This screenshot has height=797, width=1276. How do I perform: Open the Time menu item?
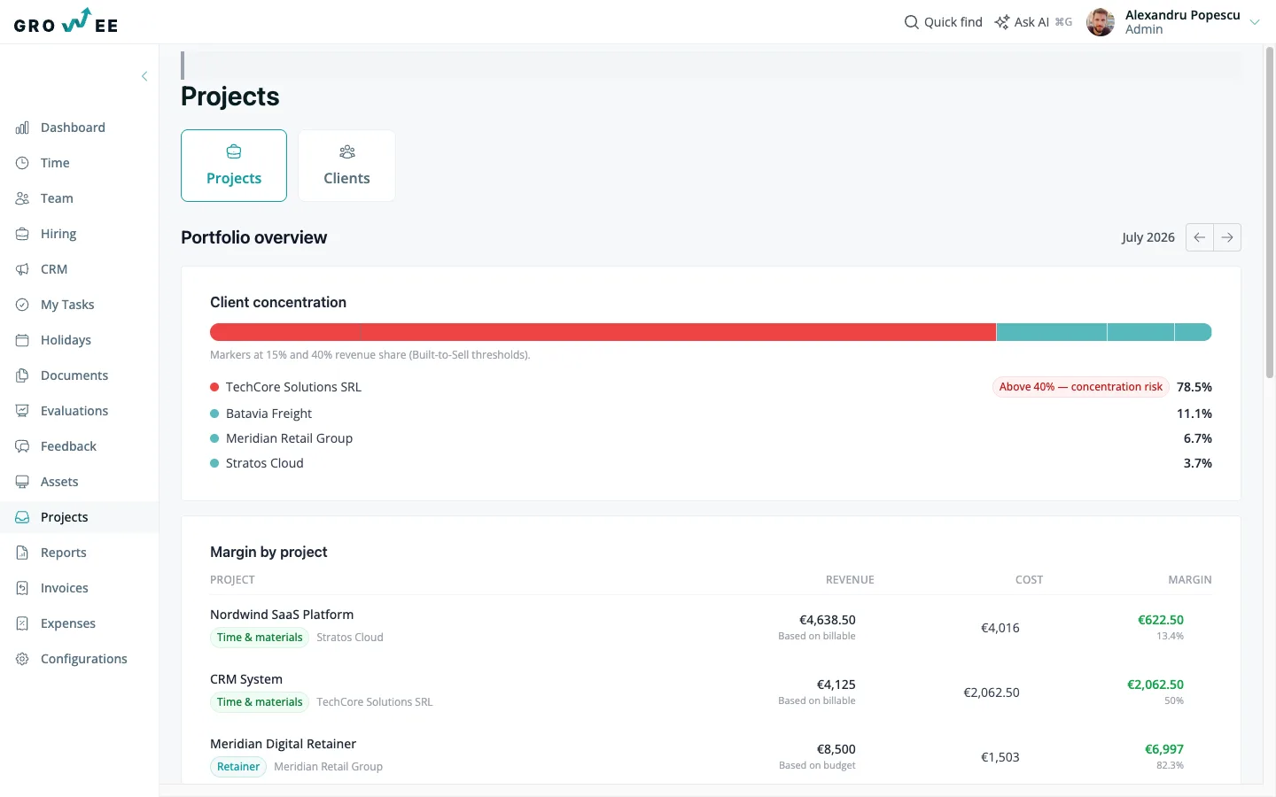point(80,163)
